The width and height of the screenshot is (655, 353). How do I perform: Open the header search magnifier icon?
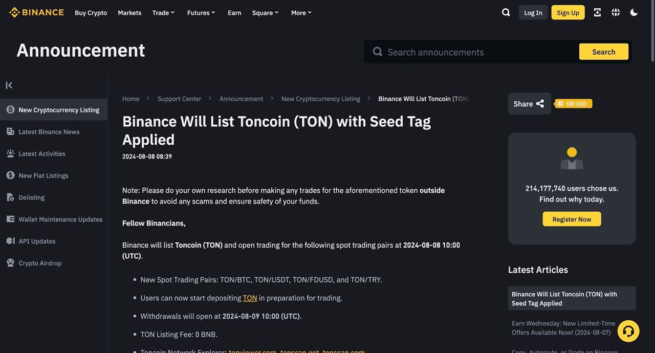506,12
